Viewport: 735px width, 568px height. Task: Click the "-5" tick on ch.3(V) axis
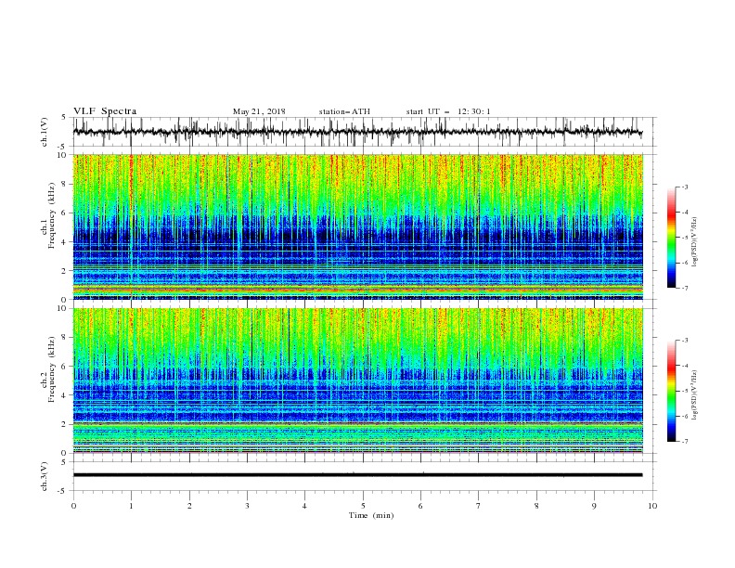pyautogui.click(x=63, y=491)
